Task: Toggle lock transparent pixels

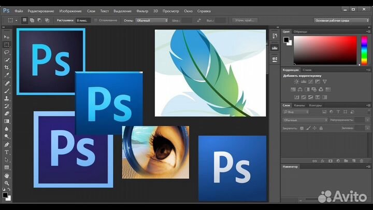Action: pos(302,128)
